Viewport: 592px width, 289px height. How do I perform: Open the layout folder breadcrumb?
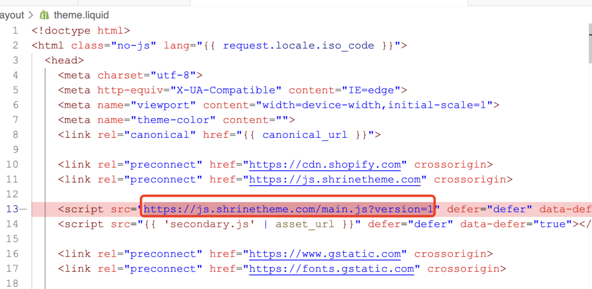[x=12, y=15]
